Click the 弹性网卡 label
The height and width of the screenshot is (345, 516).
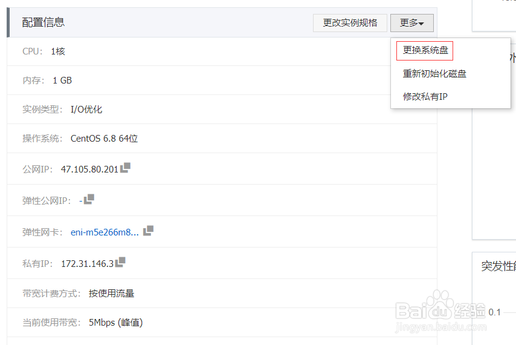point(42,232)
